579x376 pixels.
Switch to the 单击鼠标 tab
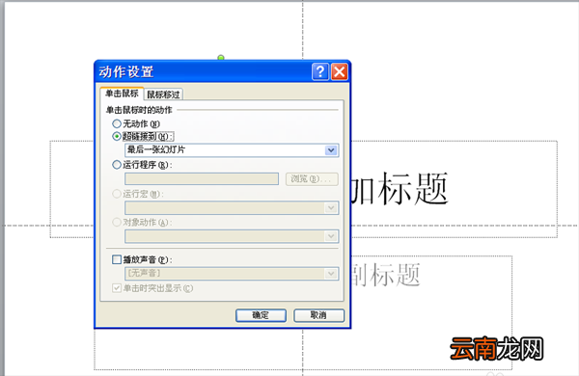(122, 94)
